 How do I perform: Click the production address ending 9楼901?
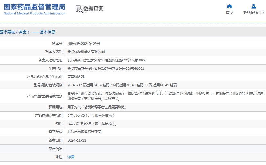click(106, 69)
